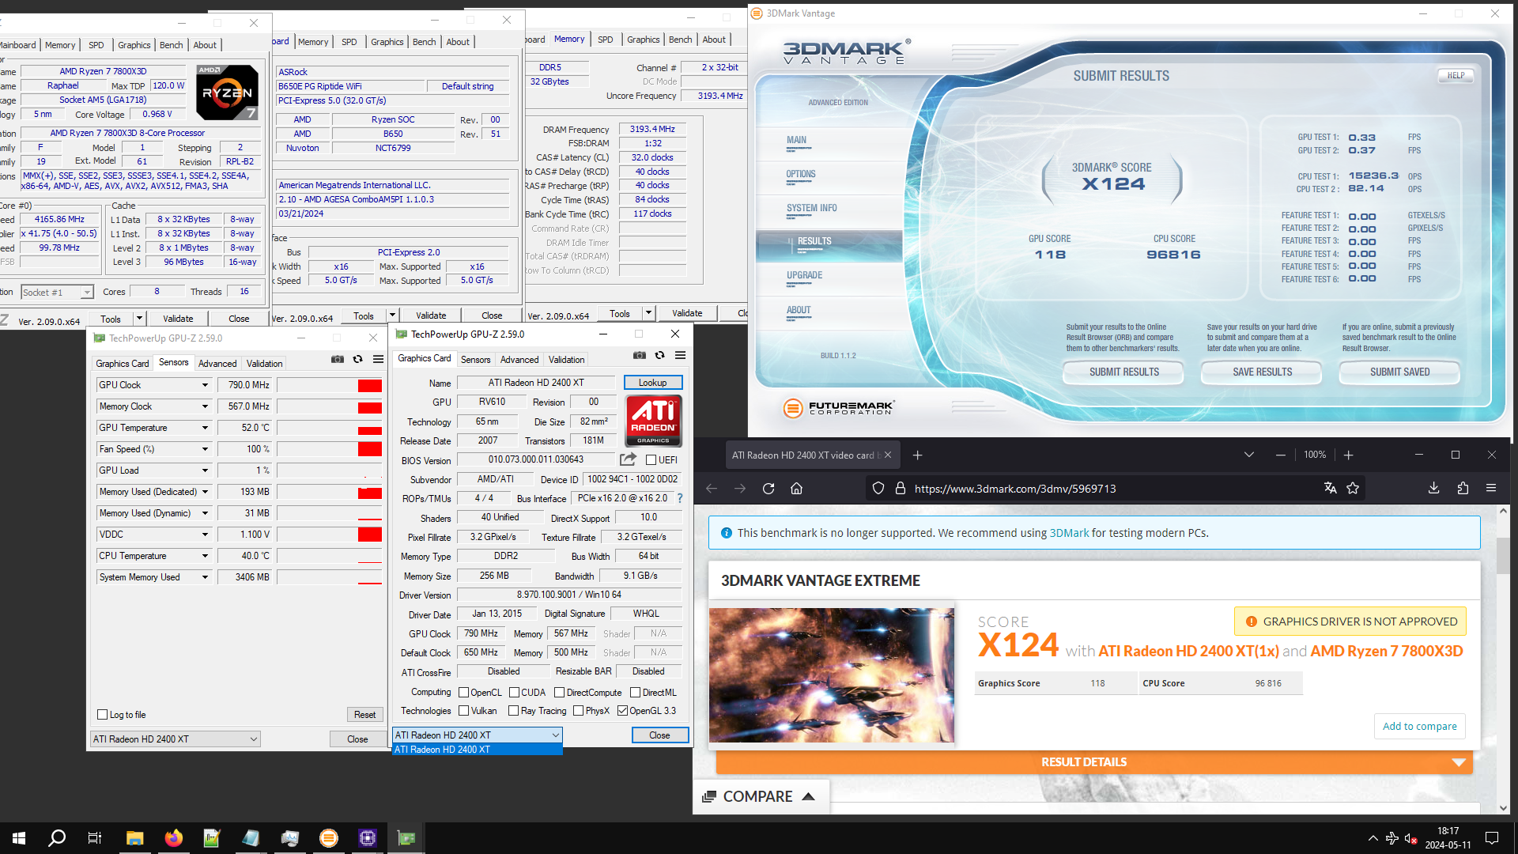Click VDDC red sensor graph
This screenshot has width=1518, height=854.
pyautogui.click(x=330, y=535)
